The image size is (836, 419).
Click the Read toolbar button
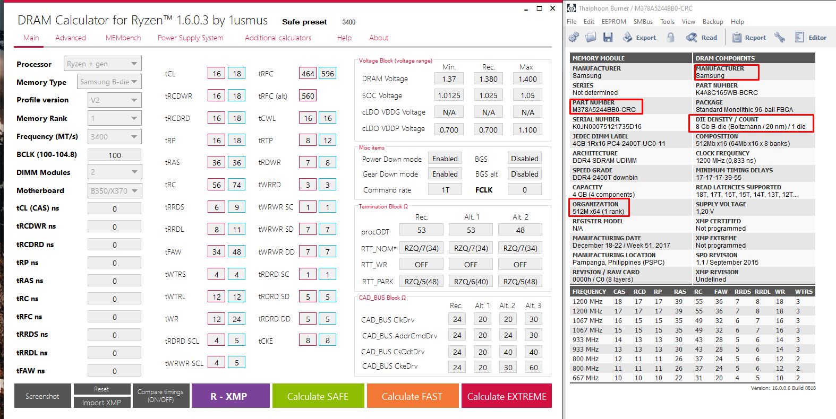click(702, 37)
